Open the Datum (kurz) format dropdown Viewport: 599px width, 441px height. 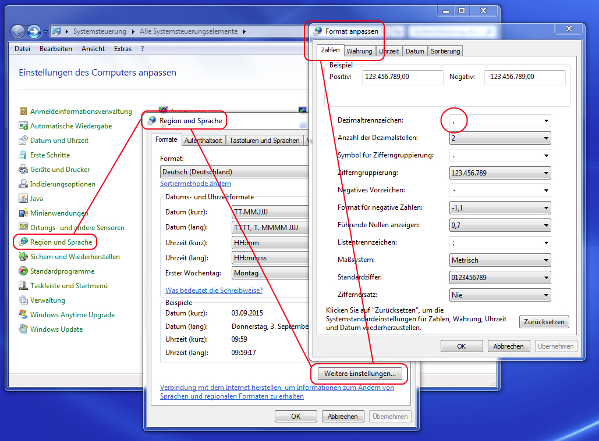[270, 212]
